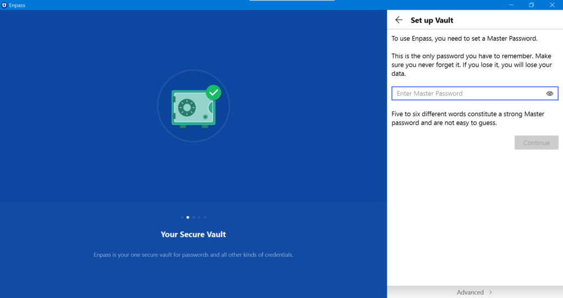Select the second (active) carousel page dot
Screen dimensions: 563x298
[x=188, y=217]
